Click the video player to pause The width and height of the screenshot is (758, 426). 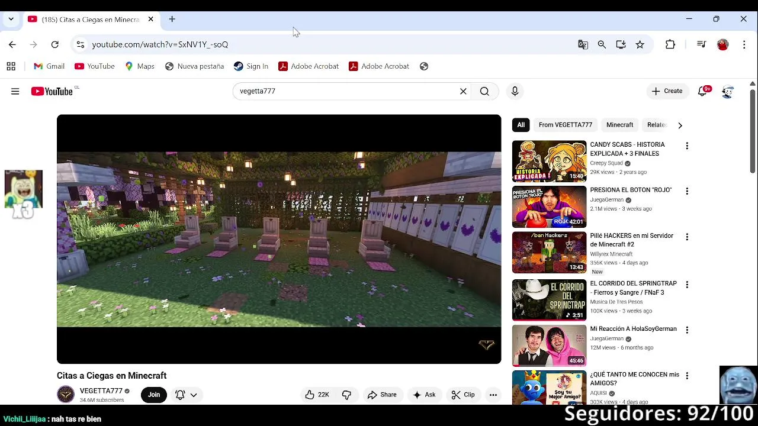tap(279, 239)
